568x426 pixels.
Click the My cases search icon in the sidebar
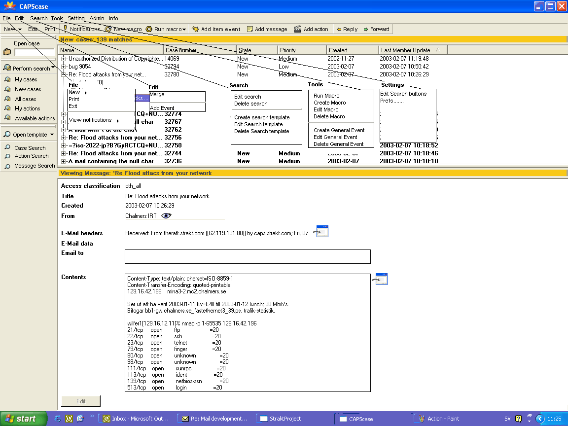coord(7,79)
